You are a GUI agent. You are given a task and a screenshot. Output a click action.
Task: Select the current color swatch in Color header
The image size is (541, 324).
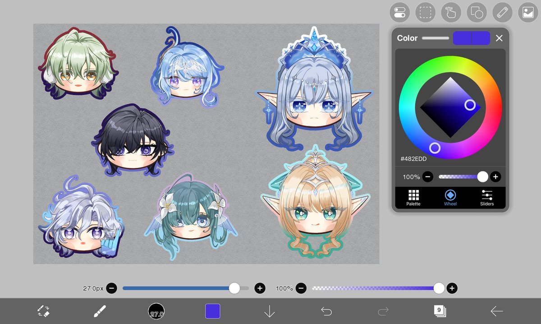click(x=462, y=38)
